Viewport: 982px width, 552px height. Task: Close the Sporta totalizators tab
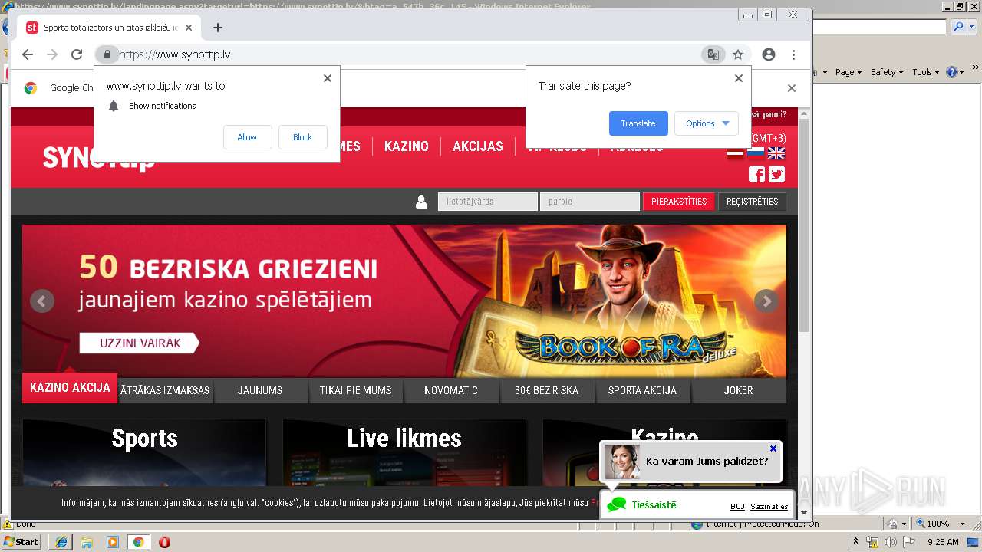[x=189, y=28]
